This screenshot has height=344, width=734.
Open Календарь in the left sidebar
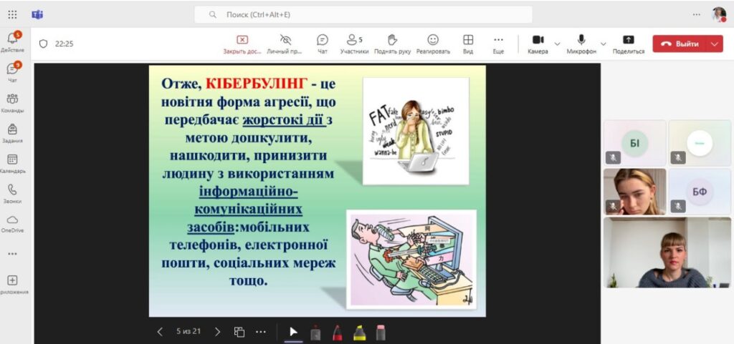click(12, 163)
